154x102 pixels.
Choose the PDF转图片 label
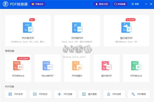point(77,76)
